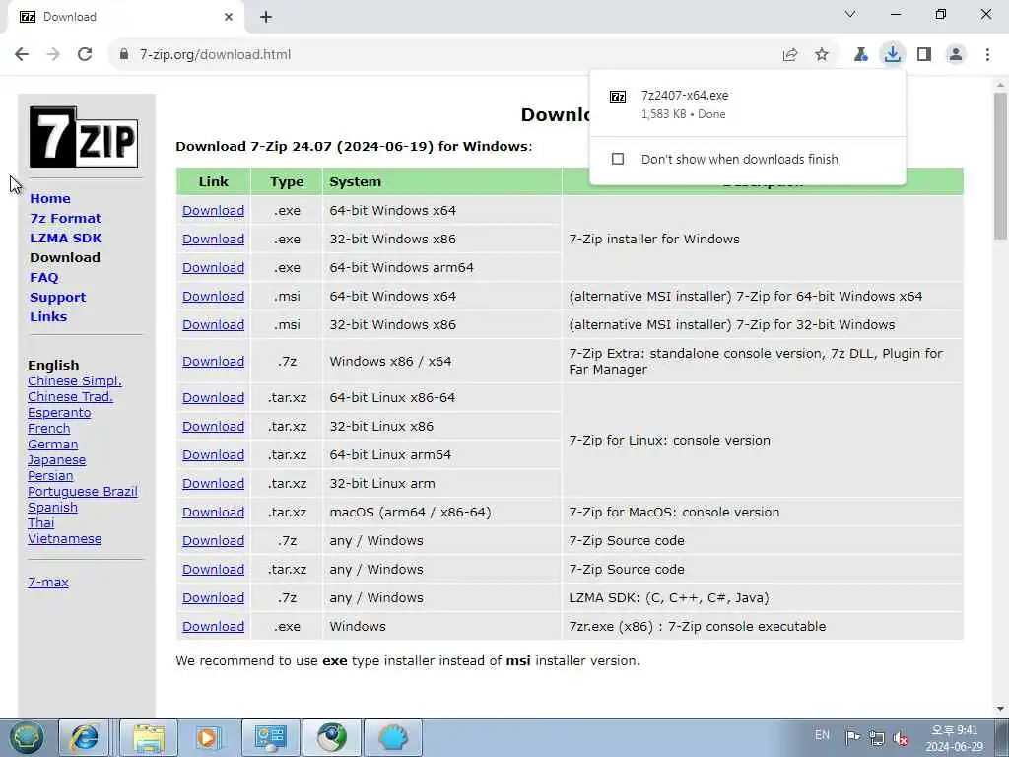Switch language to Vietnamese
Image resolution: width=1009 pixels, height=757 pixels.
click(64, 539)
